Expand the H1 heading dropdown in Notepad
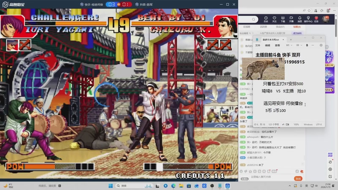The image size is (338, 190). (289, 45)
